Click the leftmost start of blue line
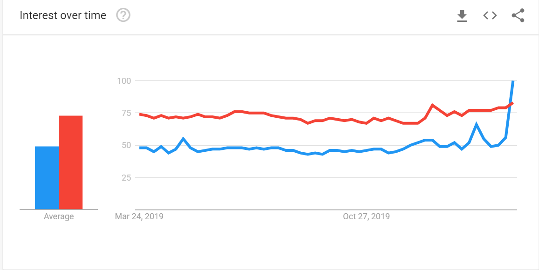The width and height of the screenshot is (539, 270). click(140, 148)
